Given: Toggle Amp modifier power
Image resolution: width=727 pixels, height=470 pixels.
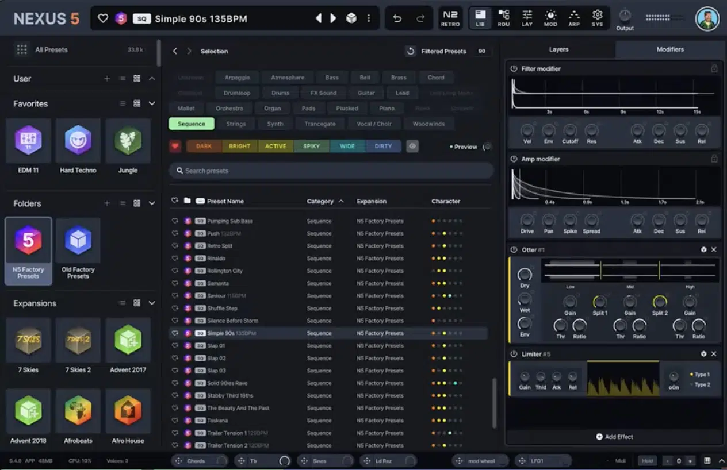Looking at the screenshot, I should click(x=514, y=159).
